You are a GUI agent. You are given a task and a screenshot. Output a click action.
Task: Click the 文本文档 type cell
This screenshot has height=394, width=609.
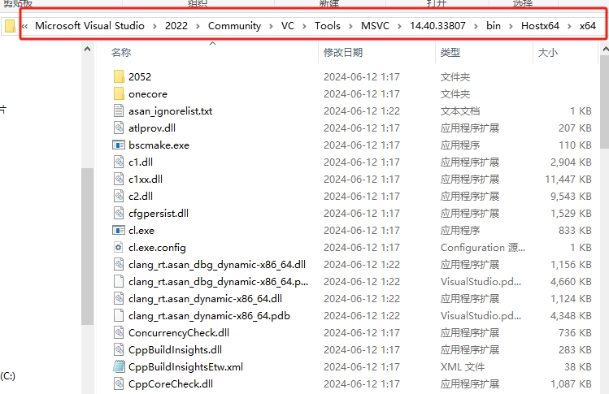(x=460, y=110)
